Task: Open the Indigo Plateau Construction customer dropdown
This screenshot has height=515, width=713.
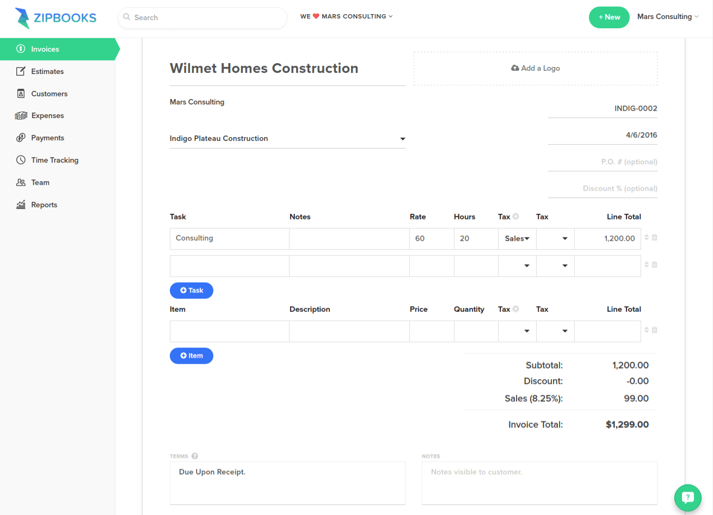Action: (x=287, y=138)
